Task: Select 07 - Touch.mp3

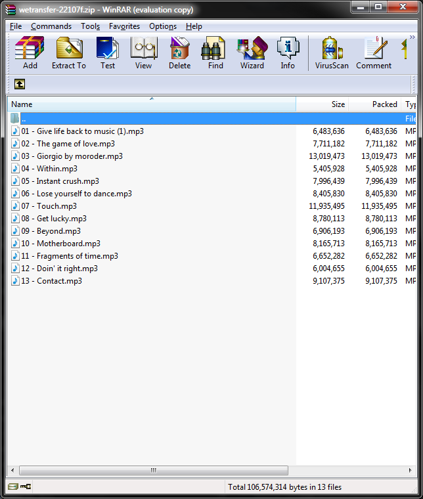Action: tap(49, 206)
